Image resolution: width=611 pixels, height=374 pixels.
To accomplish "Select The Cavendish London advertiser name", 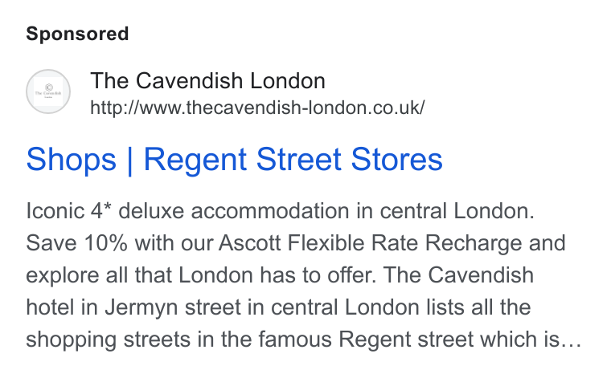I will pos(207,81).
